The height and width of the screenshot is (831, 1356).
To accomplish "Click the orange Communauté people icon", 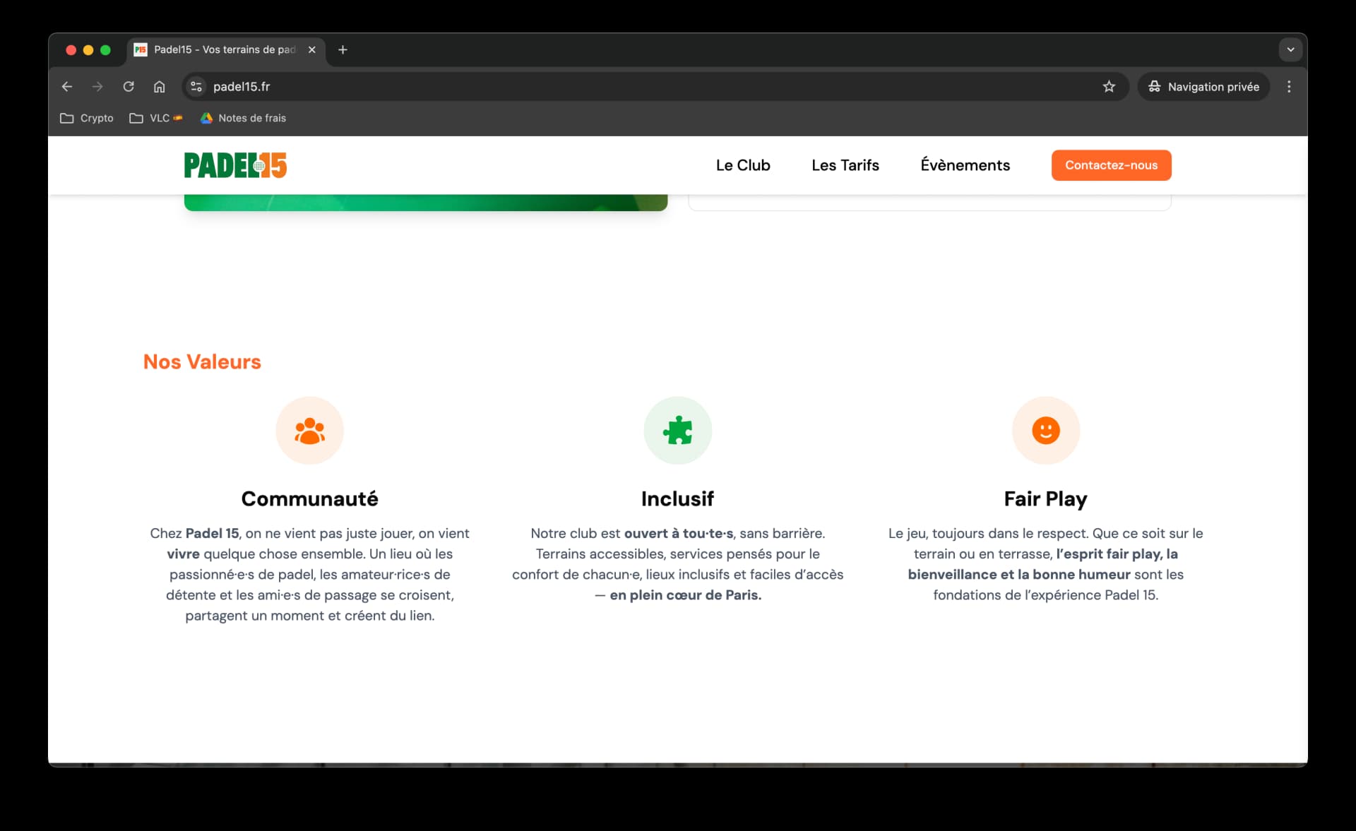I will pos(309,431).
